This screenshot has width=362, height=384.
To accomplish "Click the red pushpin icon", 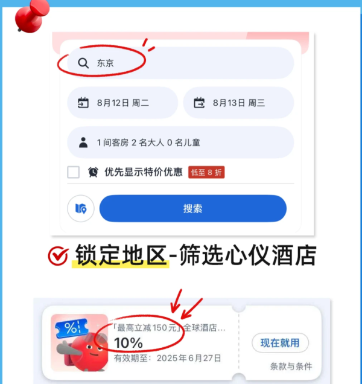I will pyautogui.click(x=31, y=16).
